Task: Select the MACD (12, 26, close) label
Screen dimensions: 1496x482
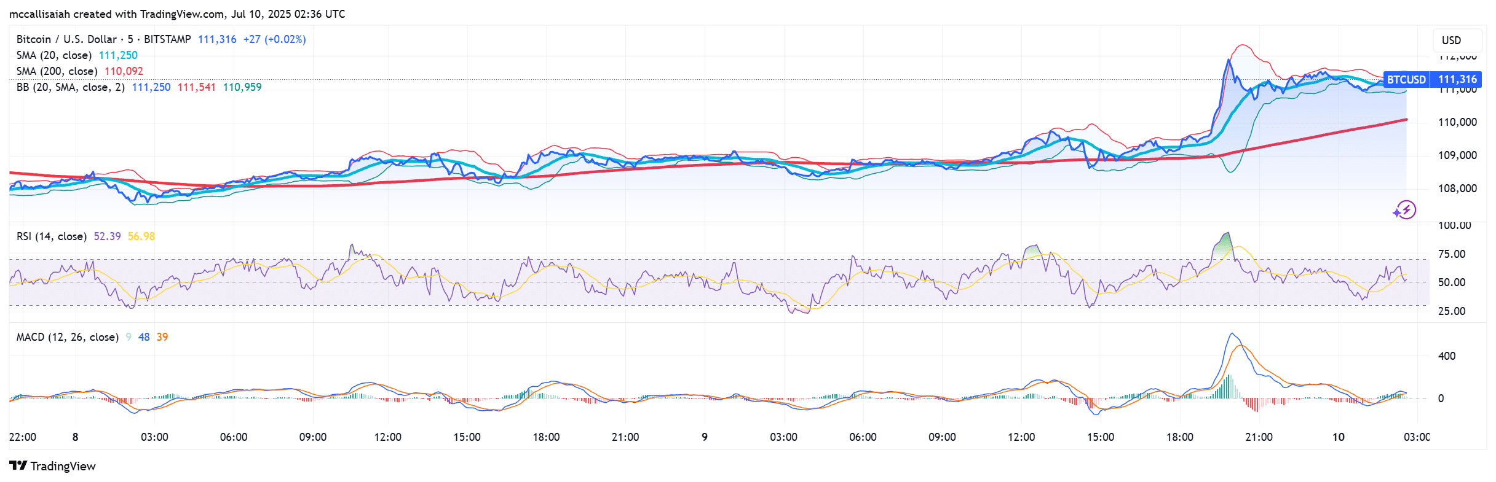Action: [68, 337]
